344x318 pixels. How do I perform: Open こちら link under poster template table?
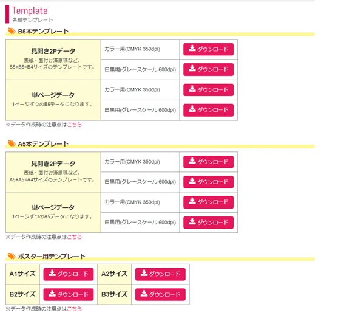pos(75,309)
